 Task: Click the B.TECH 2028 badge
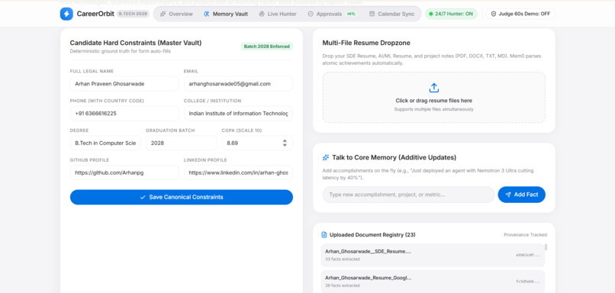[x=133, y=14]
